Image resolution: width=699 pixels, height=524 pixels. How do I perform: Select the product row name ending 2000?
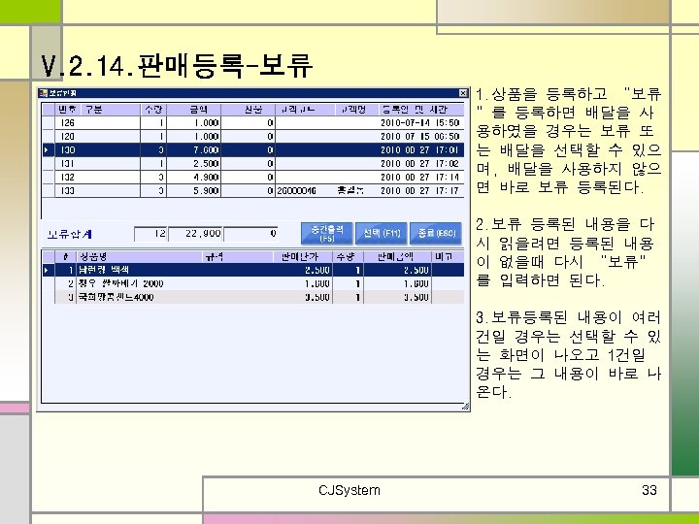(120, 283)
